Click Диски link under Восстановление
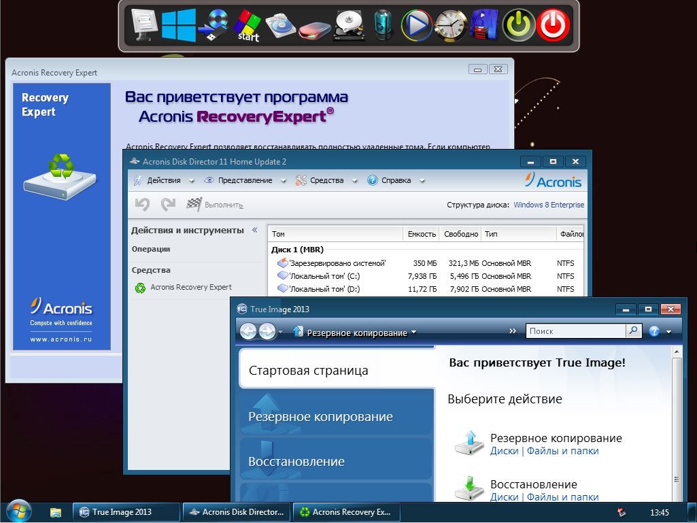697x523 pixels. 504,496
